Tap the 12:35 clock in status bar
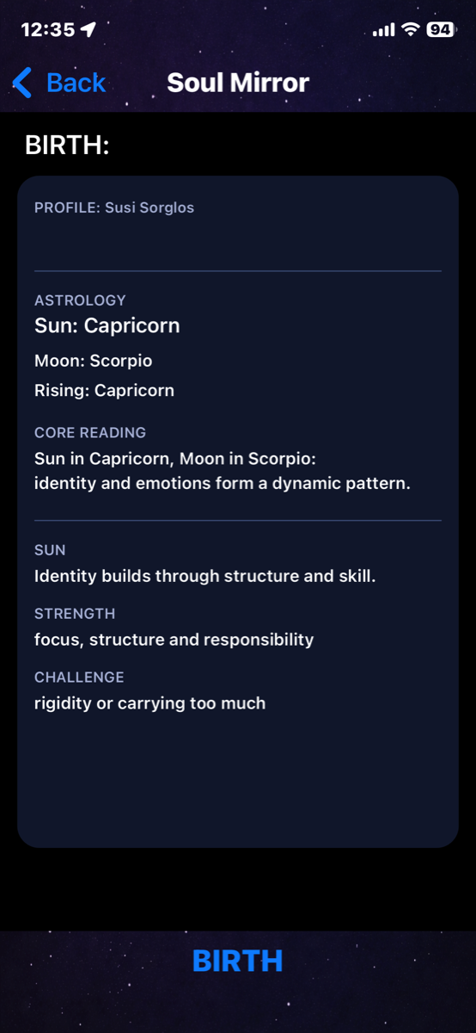The height and width of the screenshot is (1033, 476). [x=47, y=29]
